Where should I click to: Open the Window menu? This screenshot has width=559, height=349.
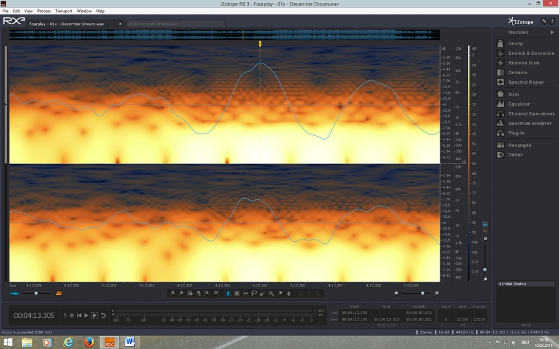[84, 11]
